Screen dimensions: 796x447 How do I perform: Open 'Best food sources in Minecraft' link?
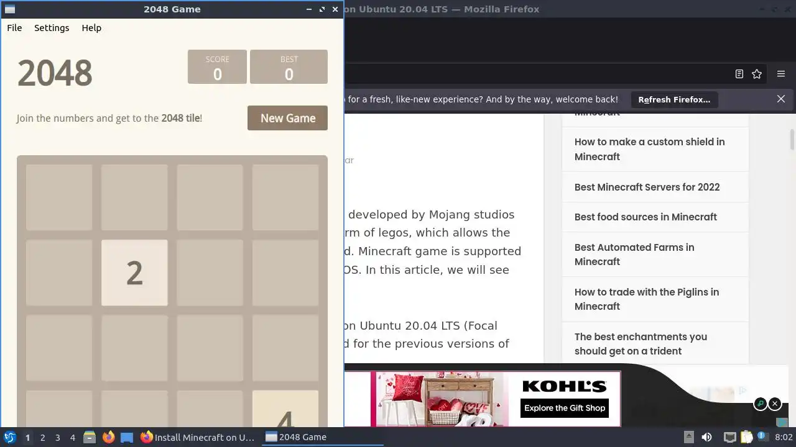[x=646, y=217]
